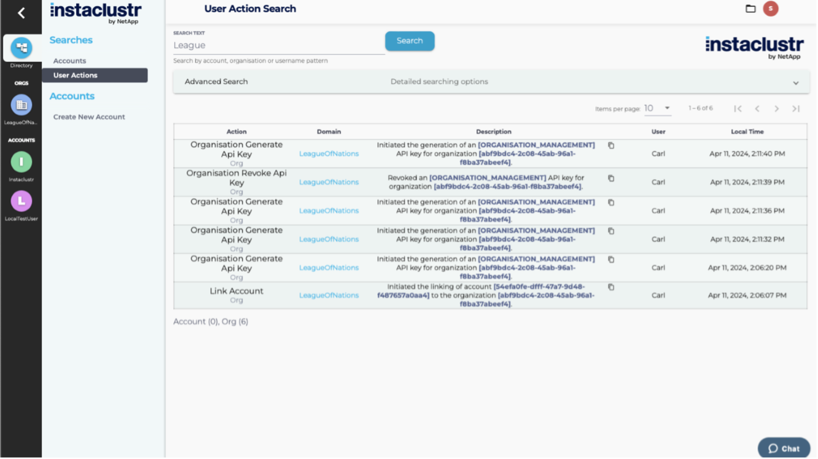818x459 pixels.
Task: Click time Apr 11, 2024, 2:06:07 PM
Action: (748, 296)
